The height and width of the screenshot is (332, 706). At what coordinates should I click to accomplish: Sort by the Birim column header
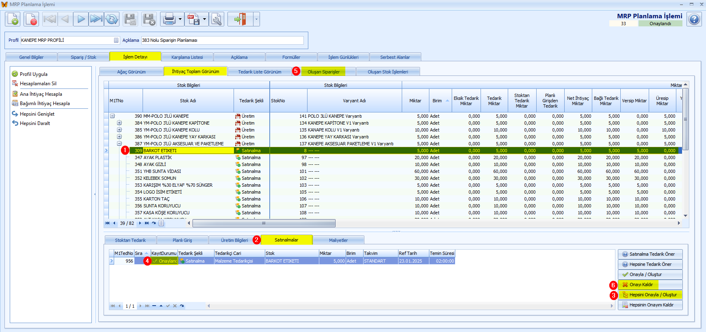click(x=440, y=101)
